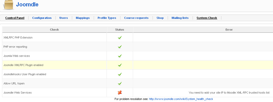Click the Joomdle box logo icon
273x102 pixels.
tap(8, 5)
